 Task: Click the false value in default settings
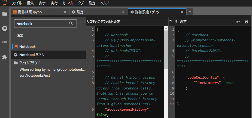point(101,115)
